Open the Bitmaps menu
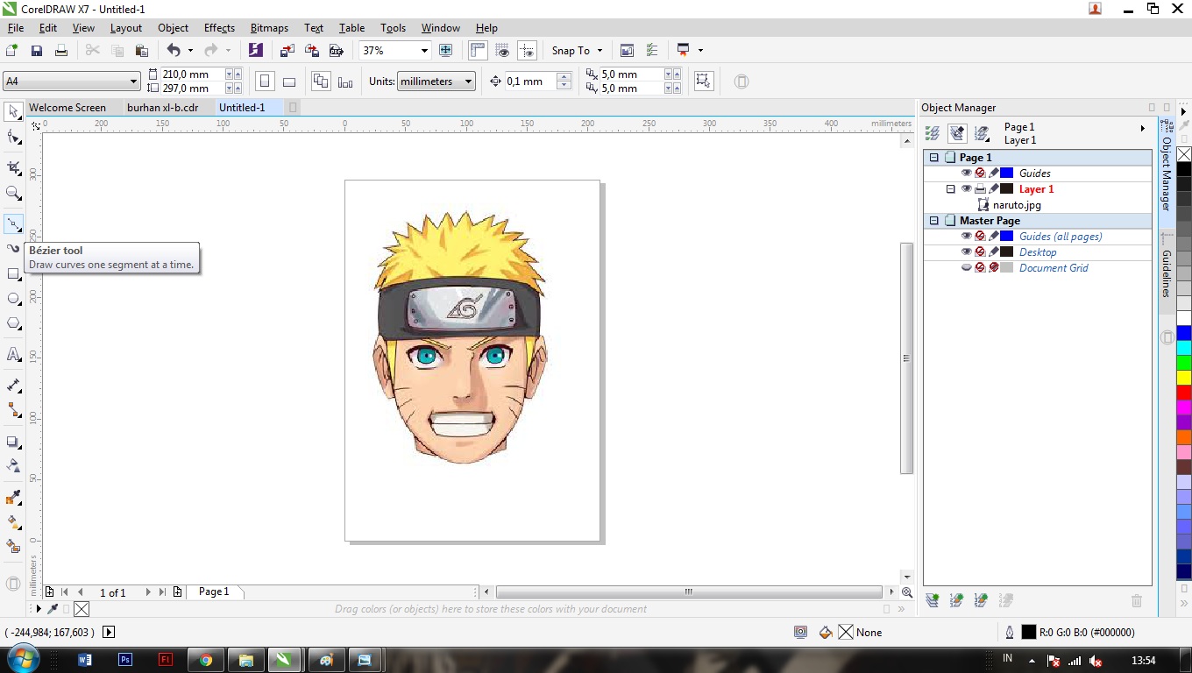 click(x=269, y=28)
